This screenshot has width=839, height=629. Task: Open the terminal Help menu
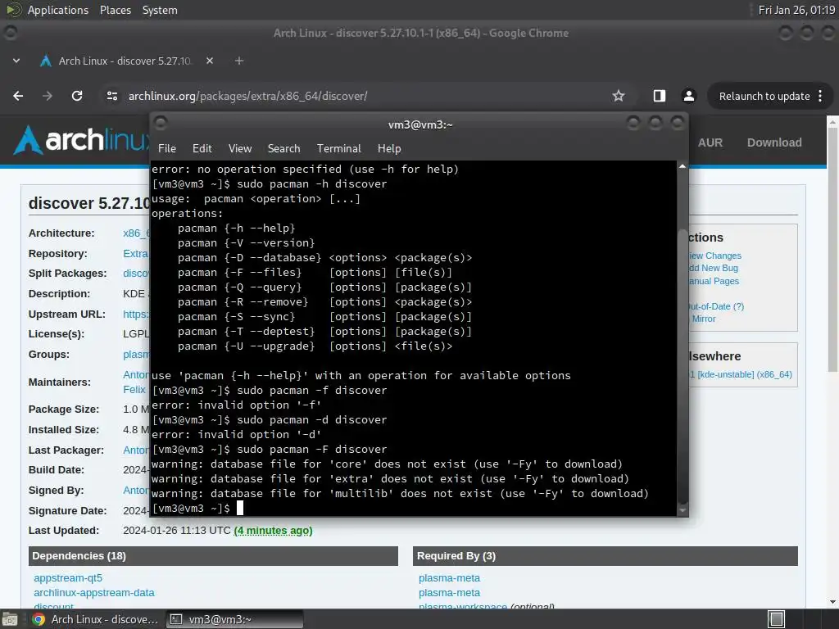389,149
